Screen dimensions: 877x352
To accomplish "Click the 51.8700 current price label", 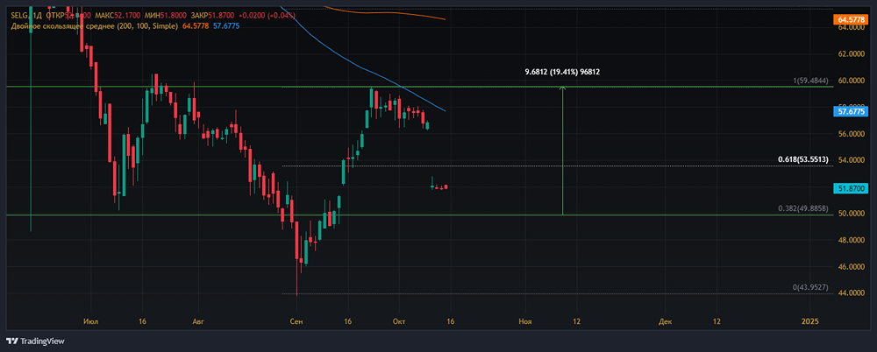I will pyautogui.click(x=850, y=189).
